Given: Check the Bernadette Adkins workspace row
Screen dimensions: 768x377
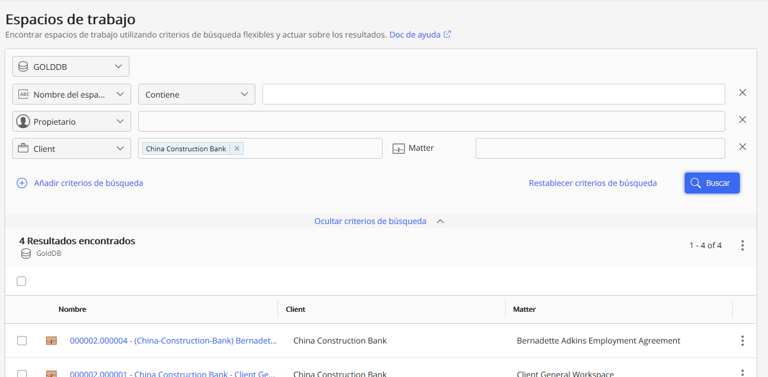Looking at the screenshot, I should coord(21,341).
